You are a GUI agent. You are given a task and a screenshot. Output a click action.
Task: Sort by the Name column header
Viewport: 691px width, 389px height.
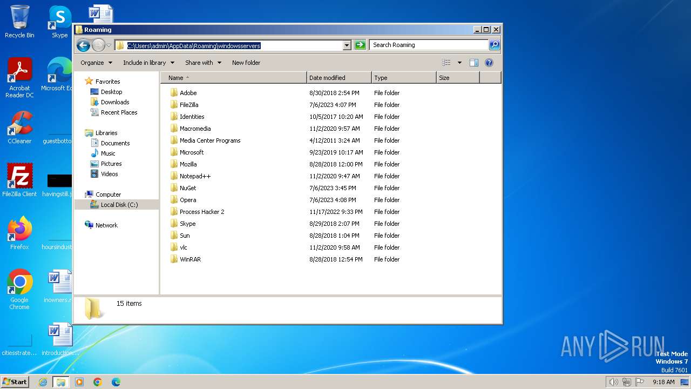[234, 78]
